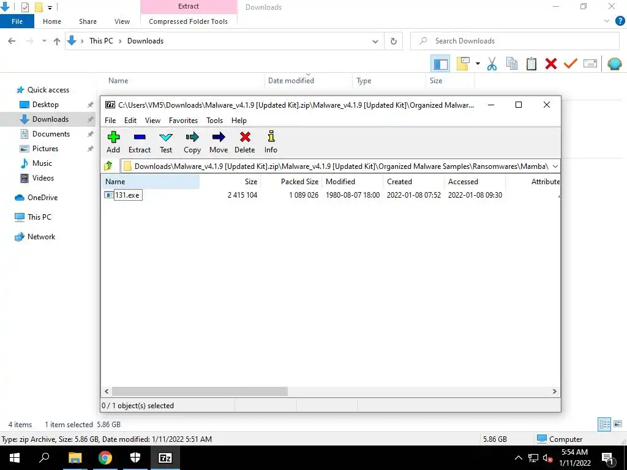The width and height of the screenshot is (627, 470).
Task: Open Quick Access Toolbar customize dropdown
Action: pos(50,7)
